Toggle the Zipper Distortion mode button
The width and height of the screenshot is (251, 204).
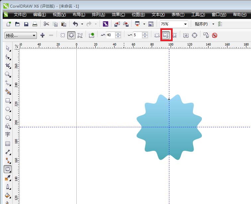click(71, 35)
